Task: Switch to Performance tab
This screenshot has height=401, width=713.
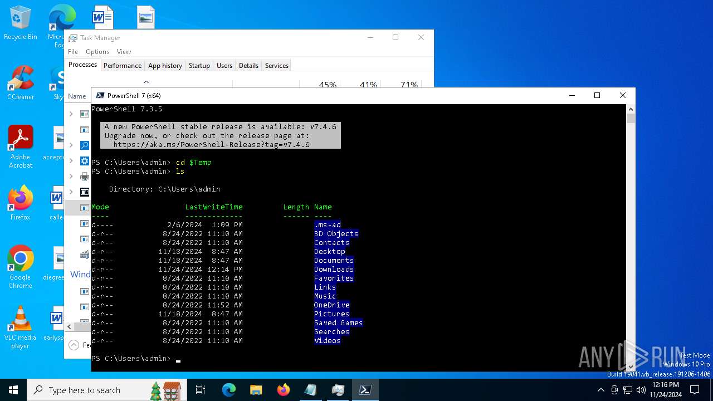Action: (123, 66)
